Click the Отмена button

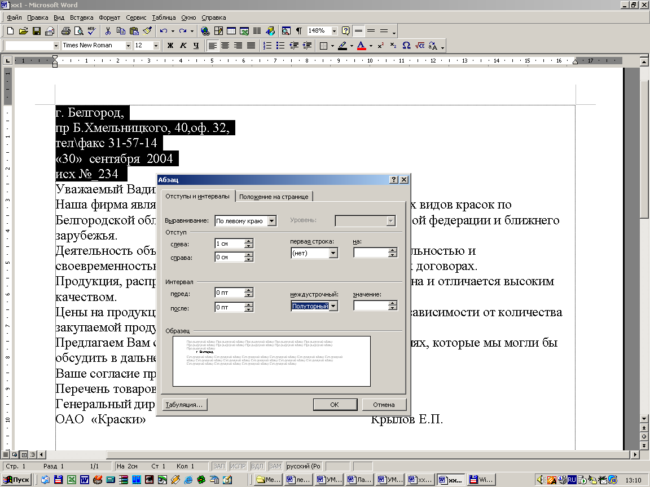pyautogui.click(x=384, y=405)
